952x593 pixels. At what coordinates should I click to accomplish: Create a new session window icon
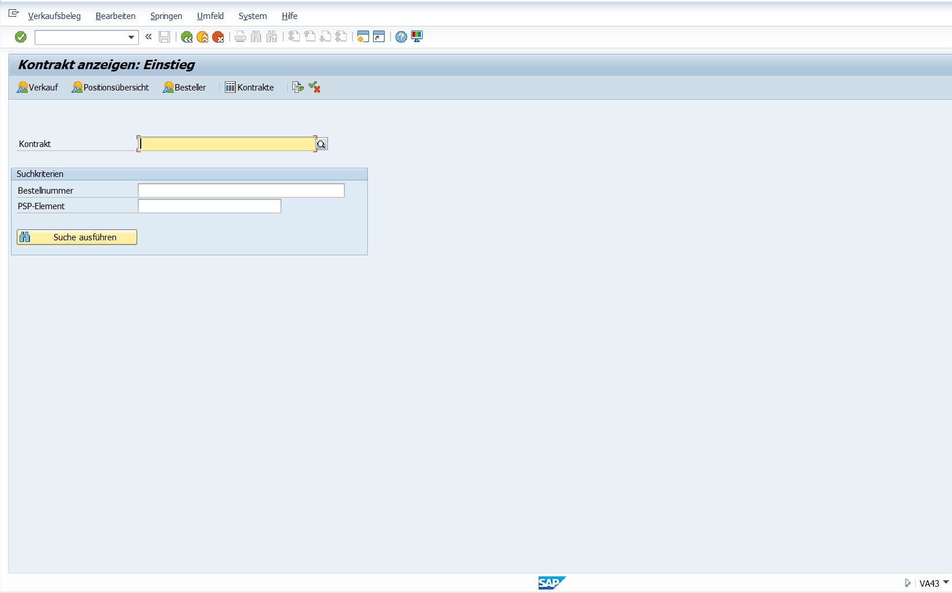pos(363,37)
